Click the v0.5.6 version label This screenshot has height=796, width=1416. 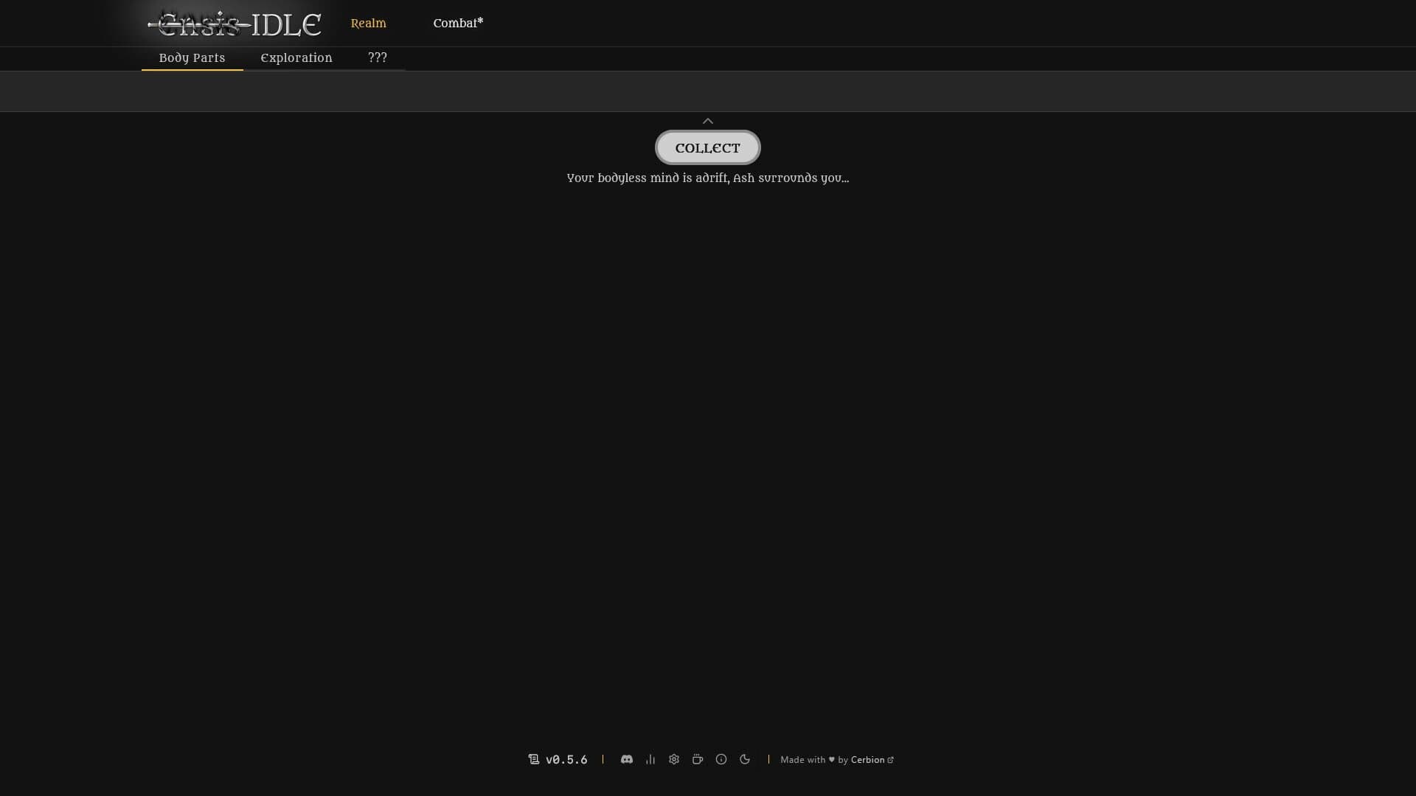point(566,759)
